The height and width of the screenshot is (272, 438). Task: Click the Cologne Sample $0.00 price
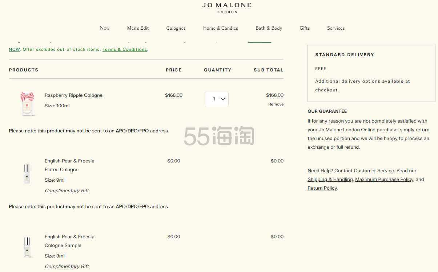coord(174,237)
